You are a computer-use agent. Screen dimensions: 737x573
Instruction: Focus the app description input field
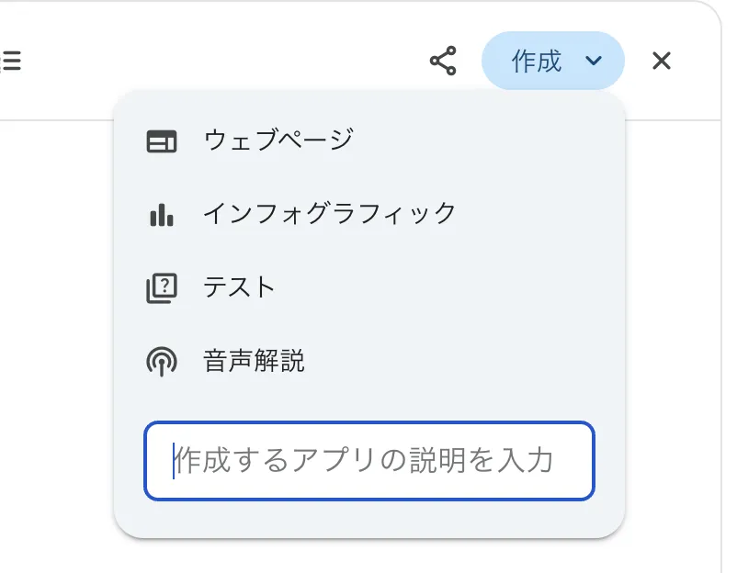click(368, 462)
